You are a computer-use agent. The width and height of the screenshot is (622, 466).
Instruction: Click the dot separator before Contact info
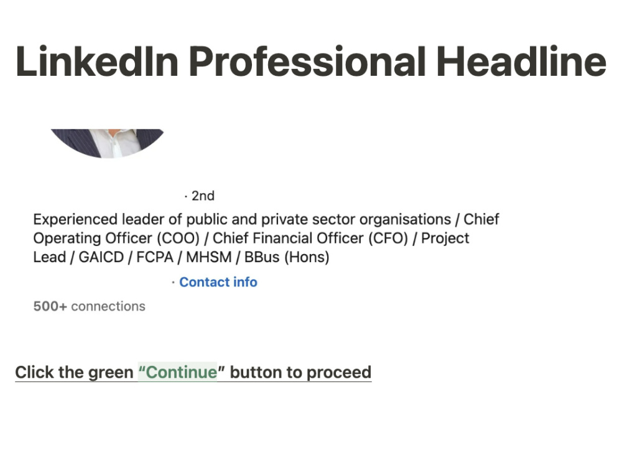pyautogui.click(x=173, y=283)
